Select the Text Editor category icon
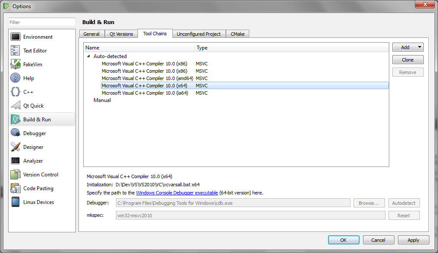 16,51
